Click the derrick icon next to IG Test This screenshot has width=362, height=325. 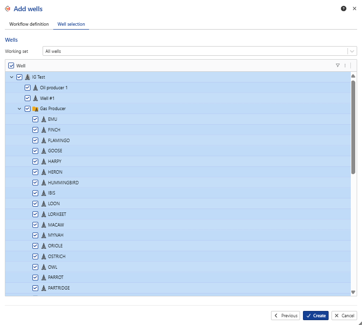(28, 77)
